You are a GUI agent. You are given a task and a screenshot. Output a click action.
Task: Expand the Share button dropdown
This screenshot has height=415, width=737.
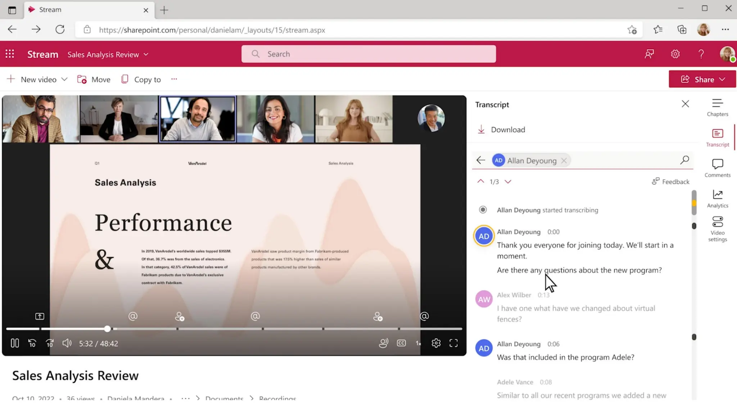click(722, 79)
